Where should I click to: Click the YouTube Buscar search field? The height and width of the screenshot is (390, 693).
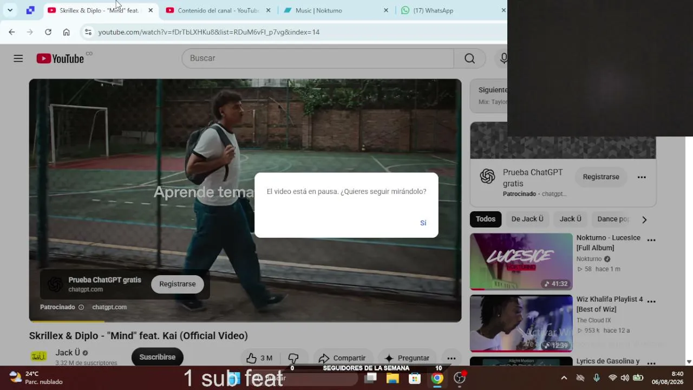[x=318, y=58]
